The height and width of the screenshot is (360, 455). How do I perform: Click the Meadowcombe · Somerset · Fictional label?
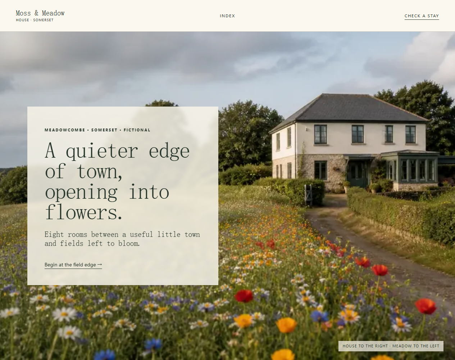[x=97, y=130]
